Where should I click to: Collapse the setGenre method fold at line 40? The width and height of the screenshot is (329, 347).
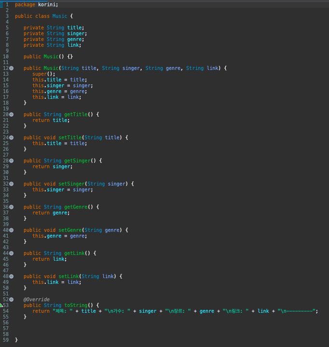point(11,230)
